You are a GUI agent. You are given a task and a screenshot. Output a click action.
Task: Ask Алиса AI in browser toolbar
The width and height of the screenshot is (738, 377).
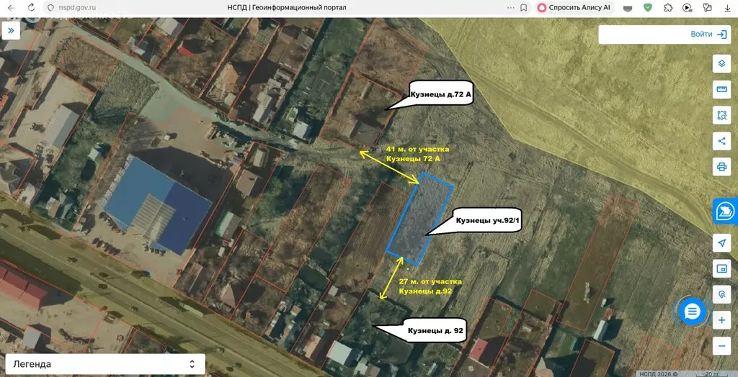pos(576,7)
